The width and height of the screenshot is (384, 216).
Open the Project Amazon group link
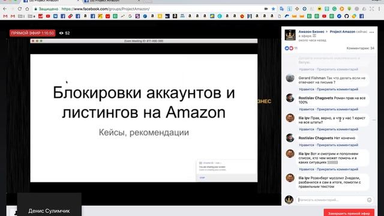click(343, 32)
